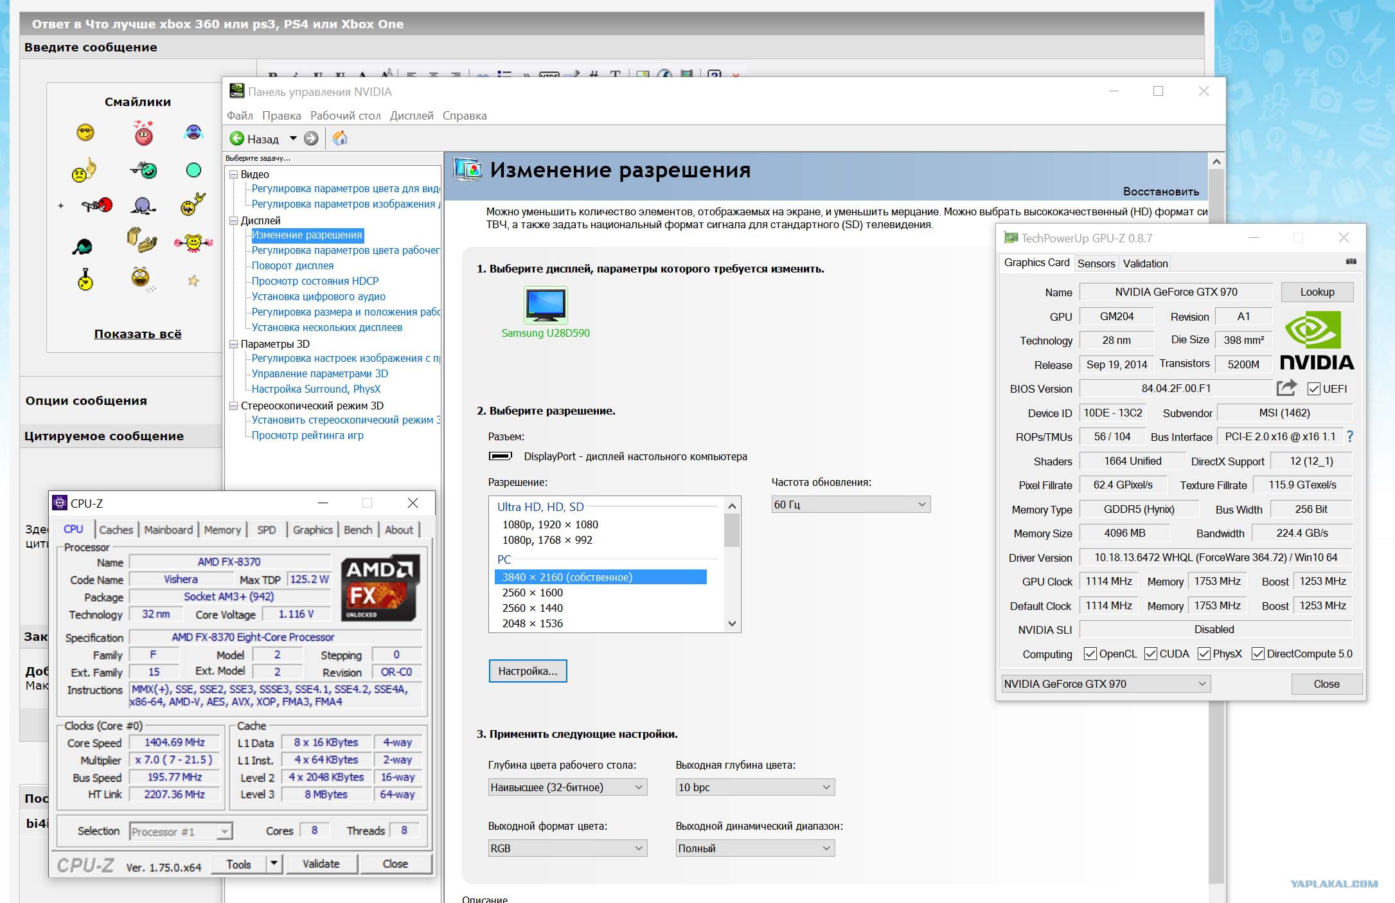Insert the clapping hands smiley
Viewport: 1395px width, 903px height.
[141, 240]
